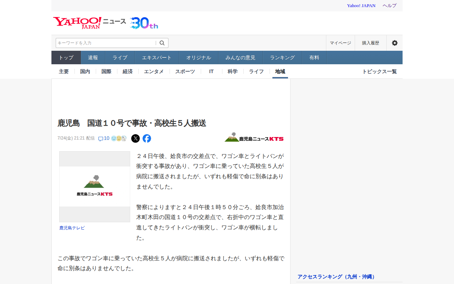Viewport: 454px width, 284px height.
Task: Switch to the スポーツ category
Action: (x=185, y=71)
